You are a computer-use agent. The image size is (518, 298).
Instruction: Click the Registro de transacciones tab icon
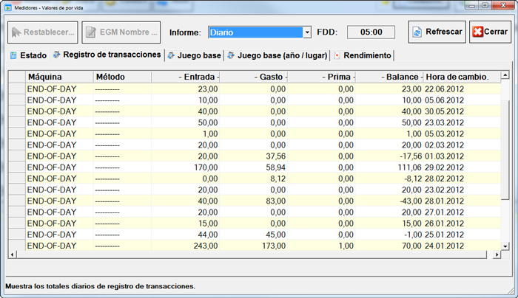click(56, 55)
